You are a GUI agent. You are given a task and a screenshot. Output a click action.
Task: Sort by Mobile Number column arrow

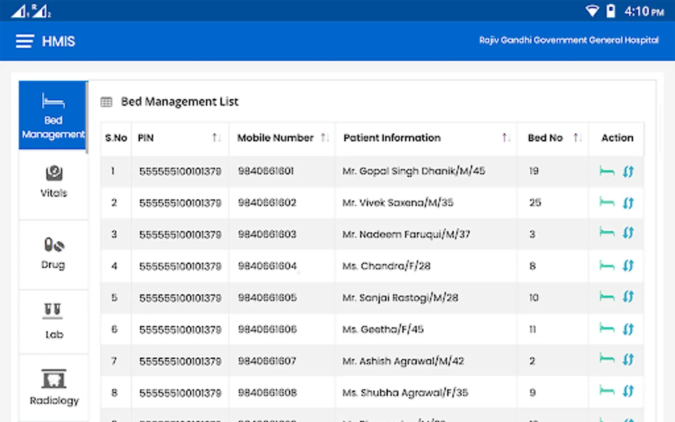324,138
